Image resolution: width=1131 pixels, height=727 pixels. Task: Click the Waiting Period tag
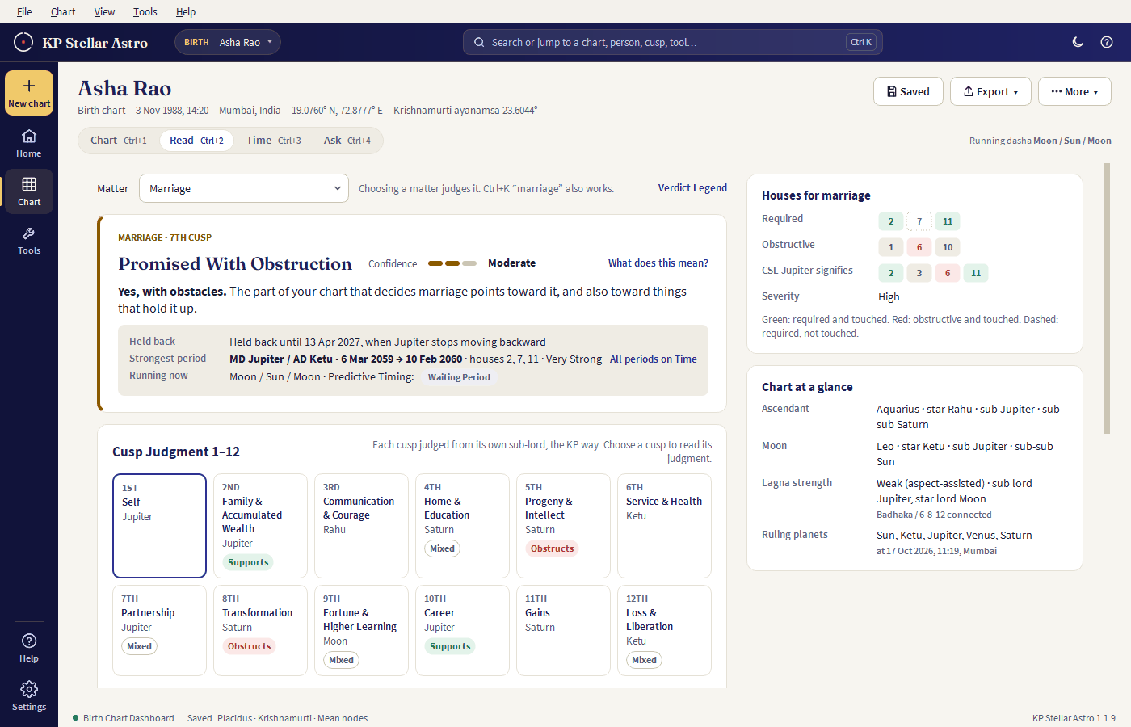[x=459, y=377]
